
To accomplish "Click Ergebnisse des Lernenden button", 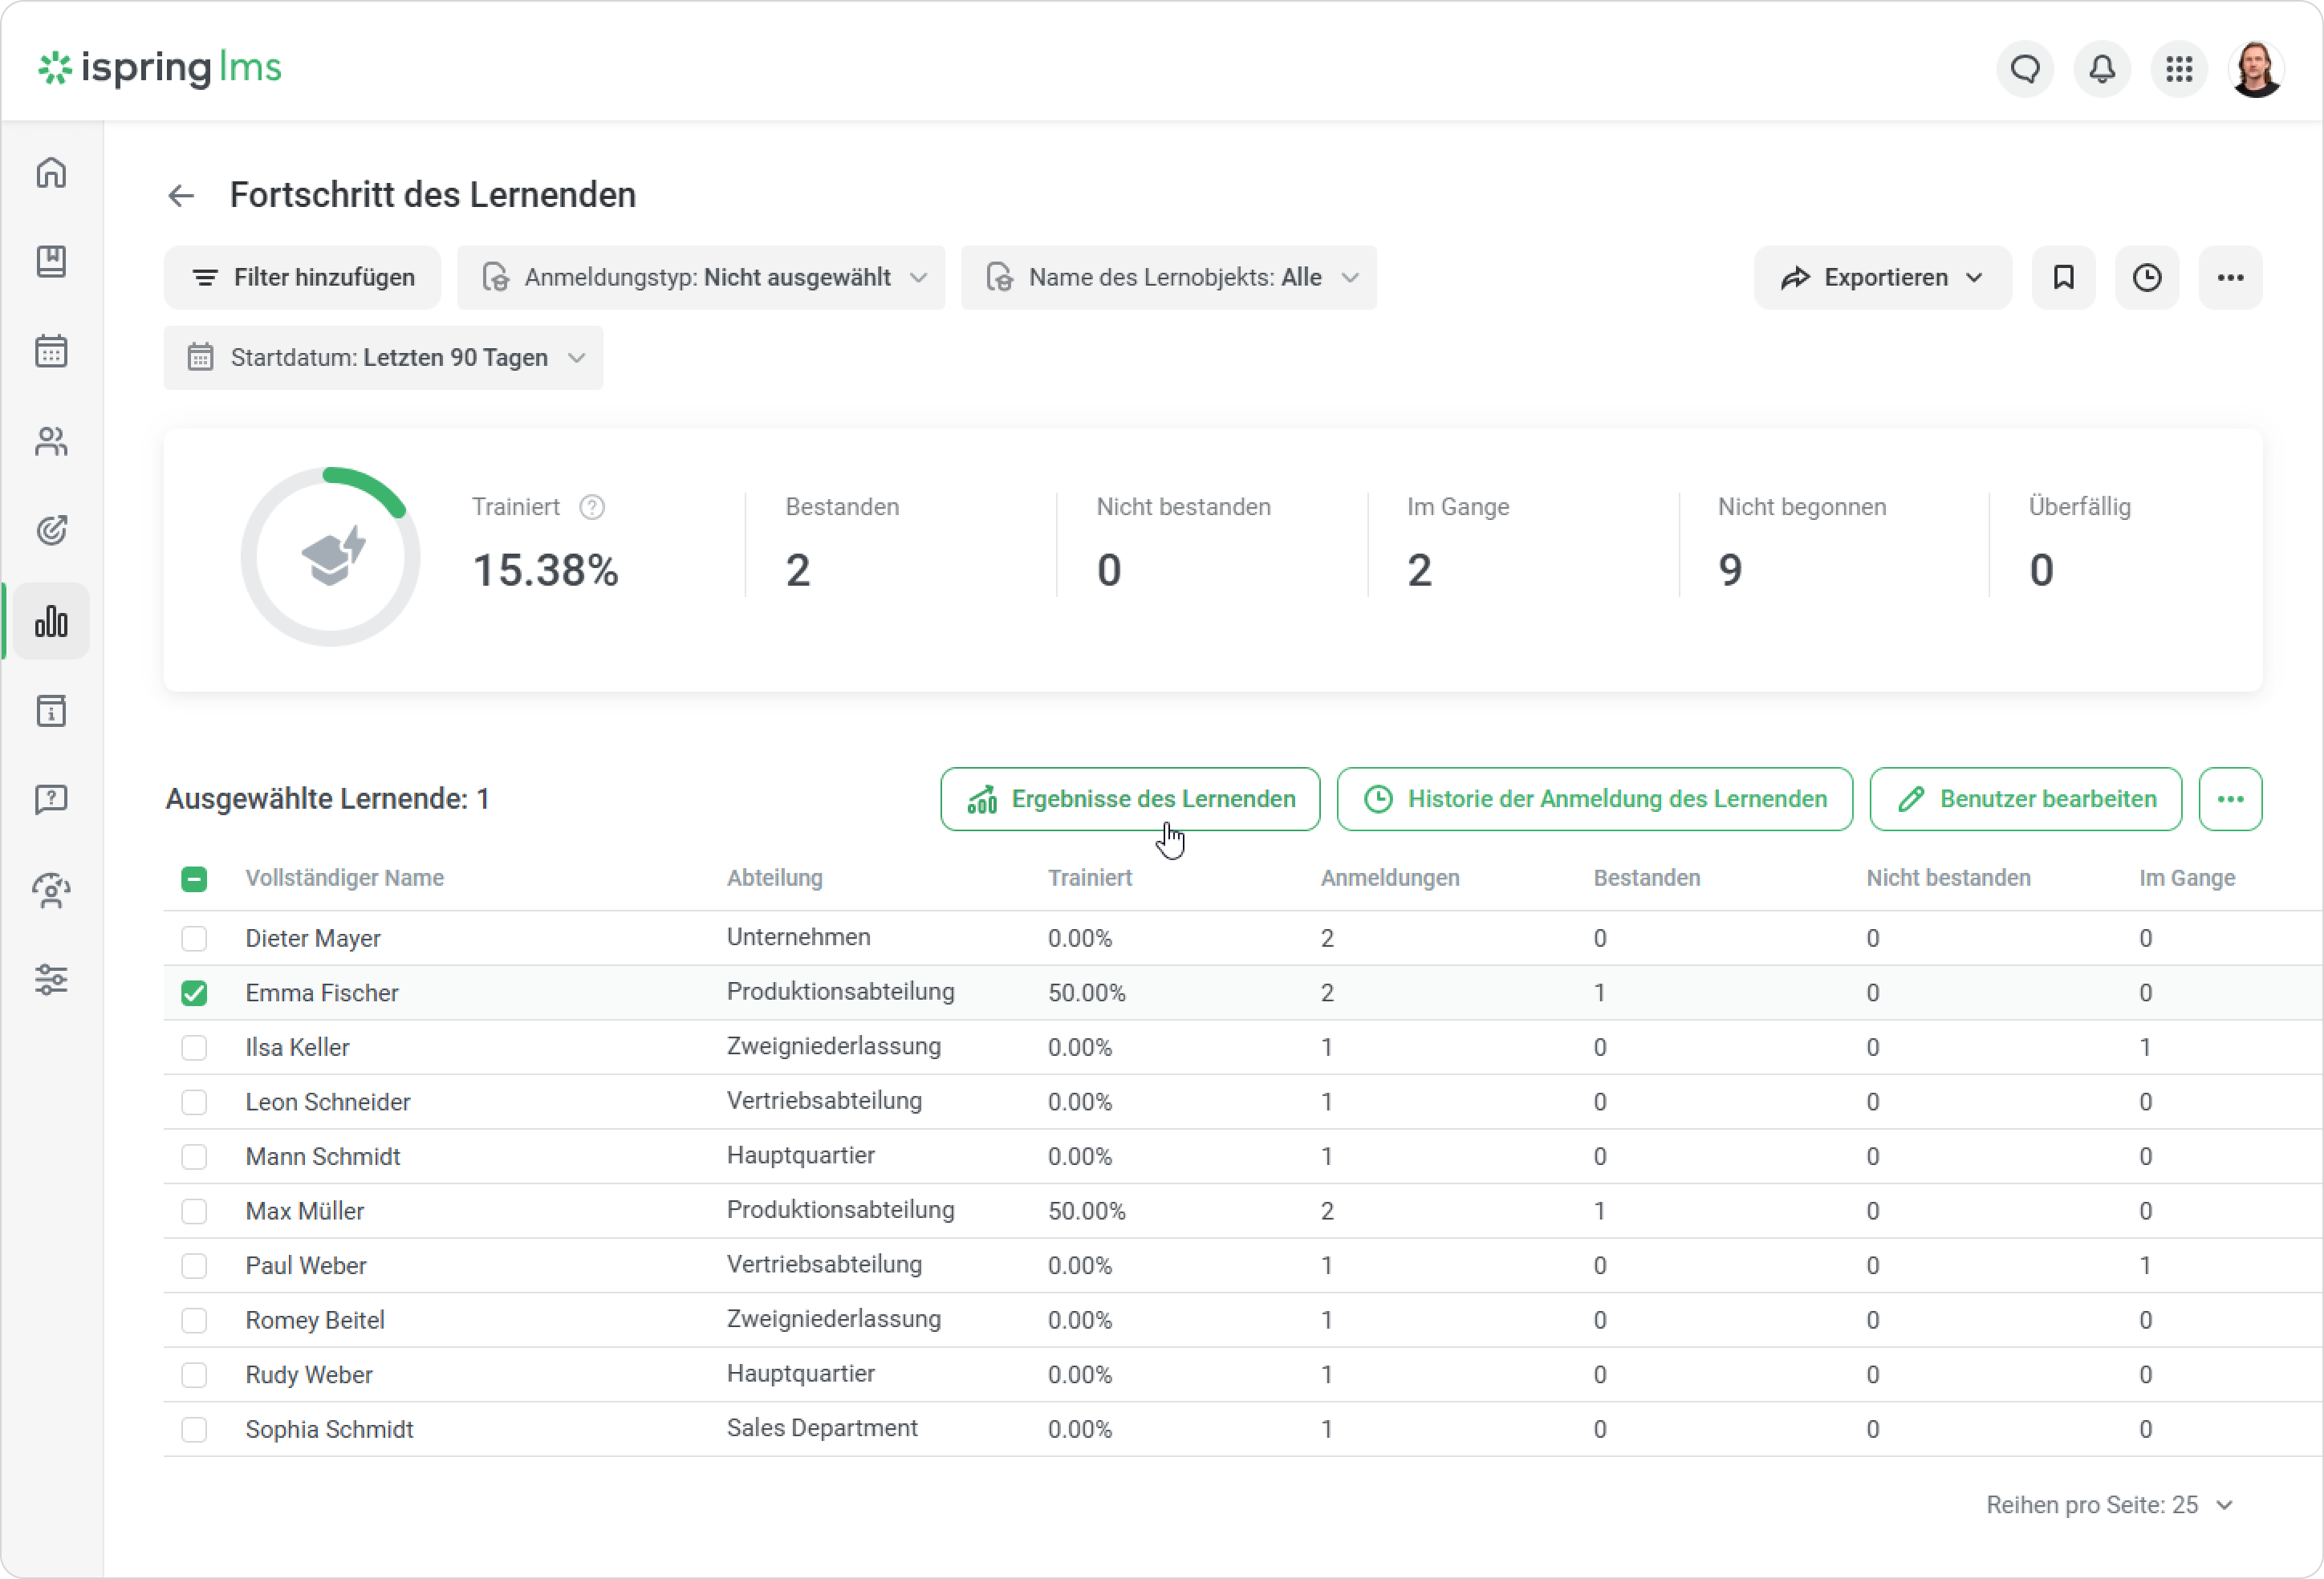I will (x=1129, y=799).
